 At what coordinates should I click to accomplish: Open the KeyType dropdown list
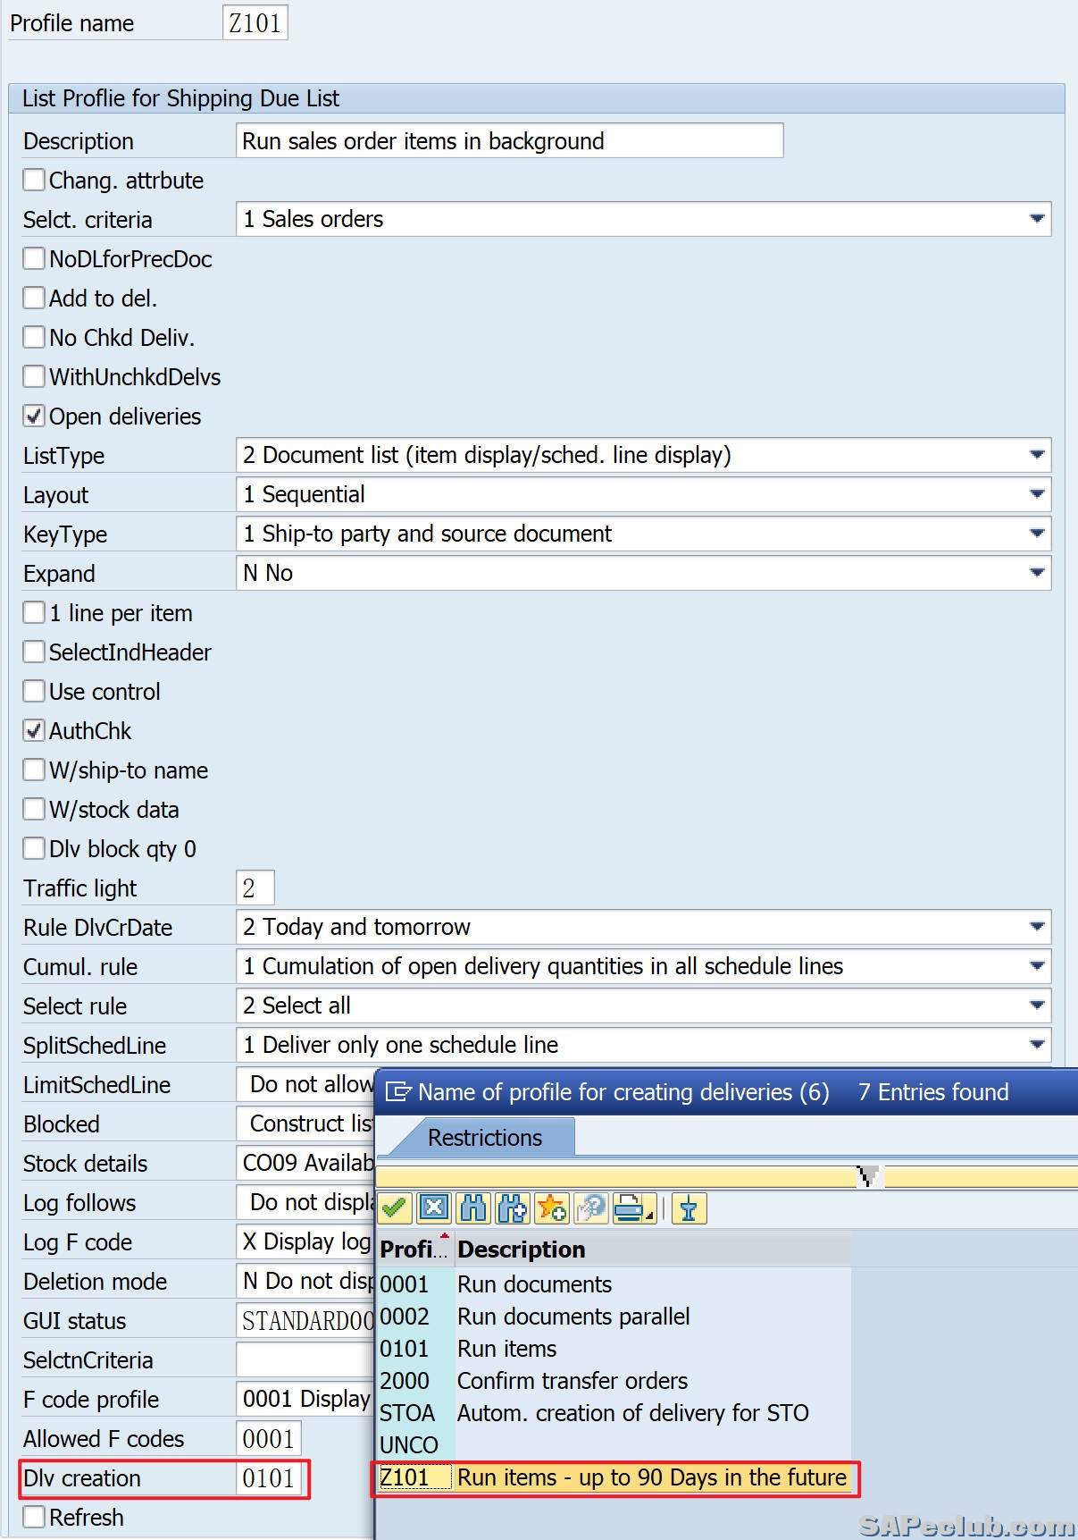(1036, 534)
